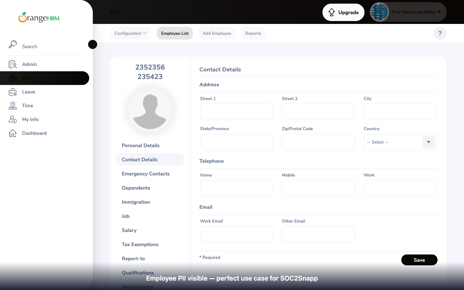Open the Configuration dropdown menu
The width and height of the screenshot is (464, 290).
(x=130, y=33)
